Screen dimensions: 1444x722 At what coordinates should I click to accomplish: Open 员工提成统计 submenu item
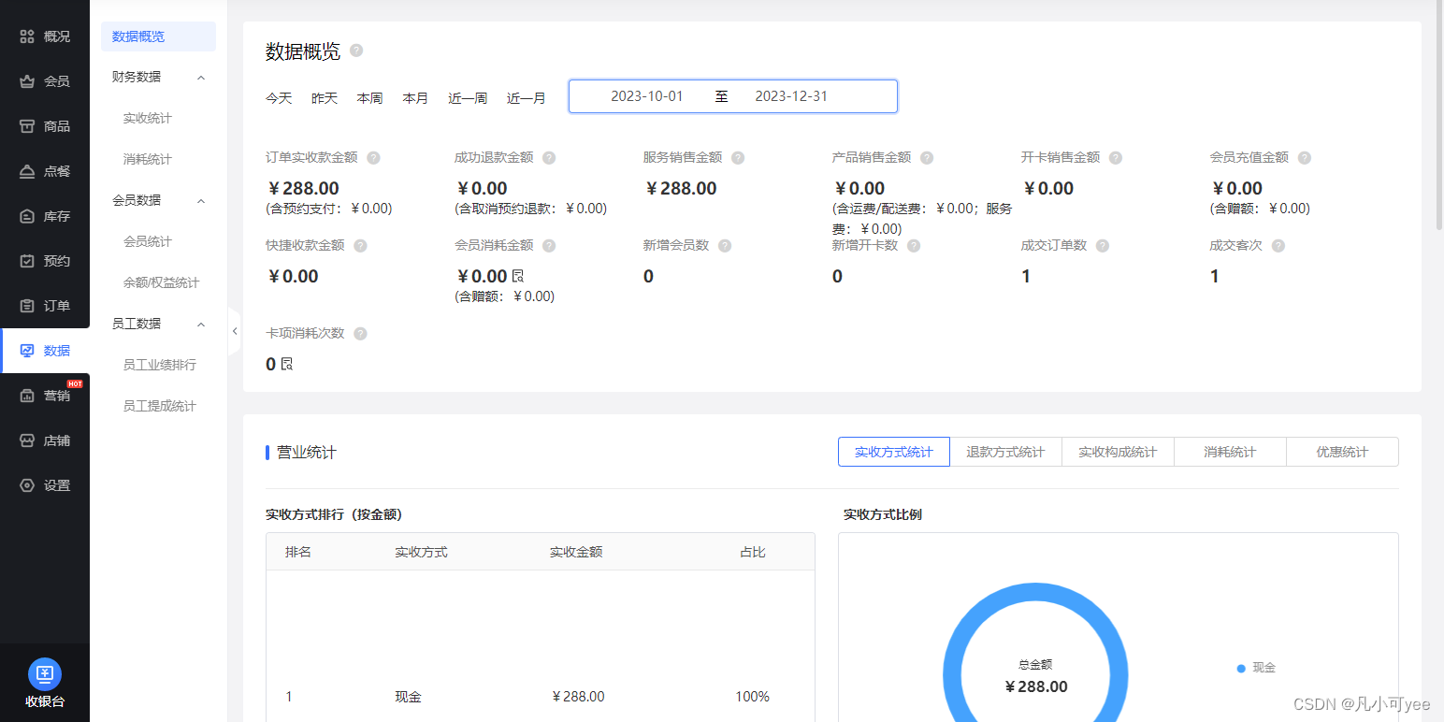click(158, 406)
